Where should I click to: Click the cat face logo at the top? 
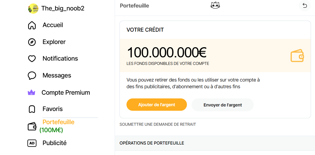point(215,5)
